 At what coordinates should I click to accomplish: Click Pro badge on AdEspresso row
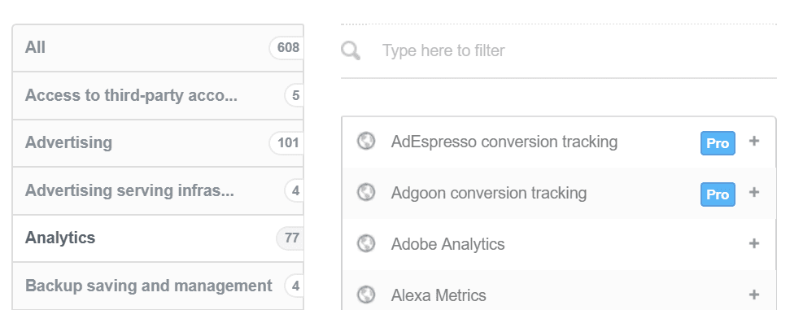click(718, 143)
